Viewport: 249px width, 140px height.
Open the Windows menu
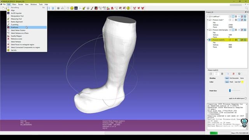click(34, 4)
